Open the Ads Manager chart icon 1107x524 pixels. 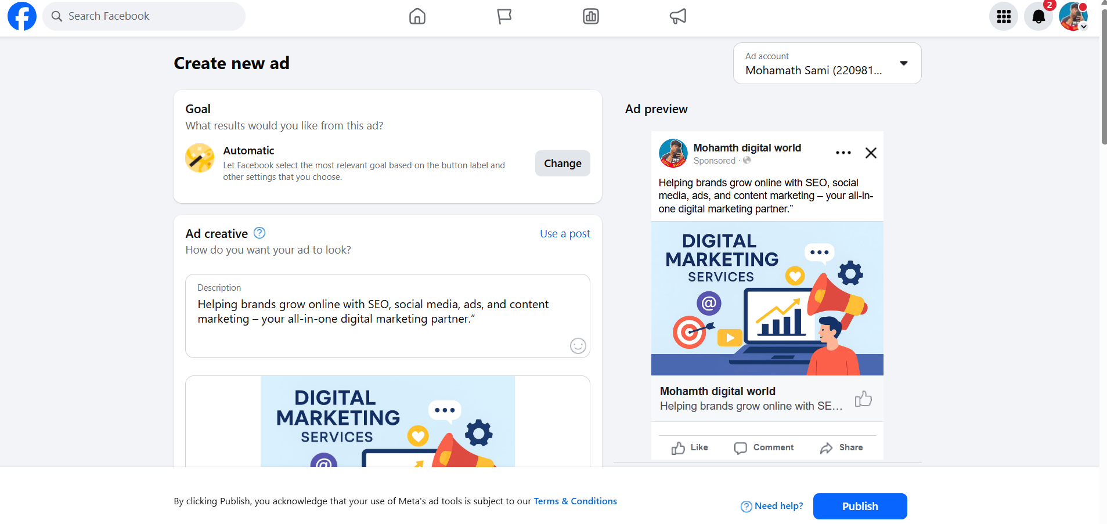pyautogui.click(x=590, y=16)
